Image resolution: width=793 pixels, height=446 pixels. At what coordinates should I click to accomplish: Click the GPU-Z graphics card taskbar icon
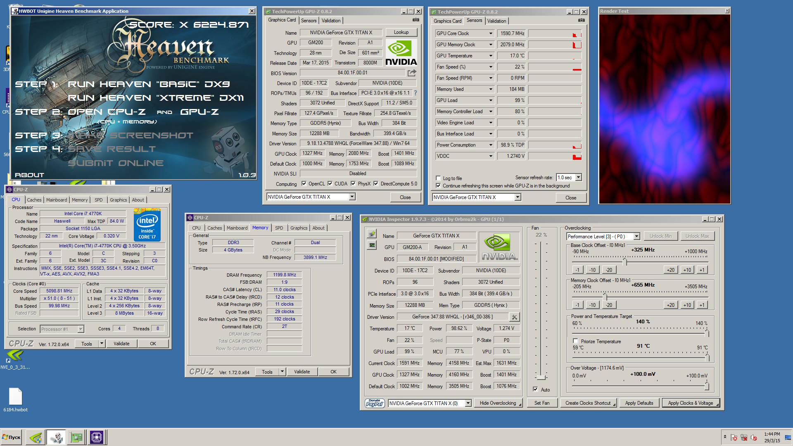76,437
